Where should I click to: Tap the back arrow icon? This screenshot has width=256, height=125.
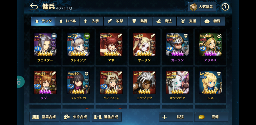point(34,6)
